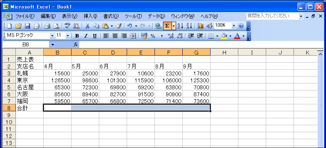
Task: Open the 編集(E) menu
Action: (48, 16)
